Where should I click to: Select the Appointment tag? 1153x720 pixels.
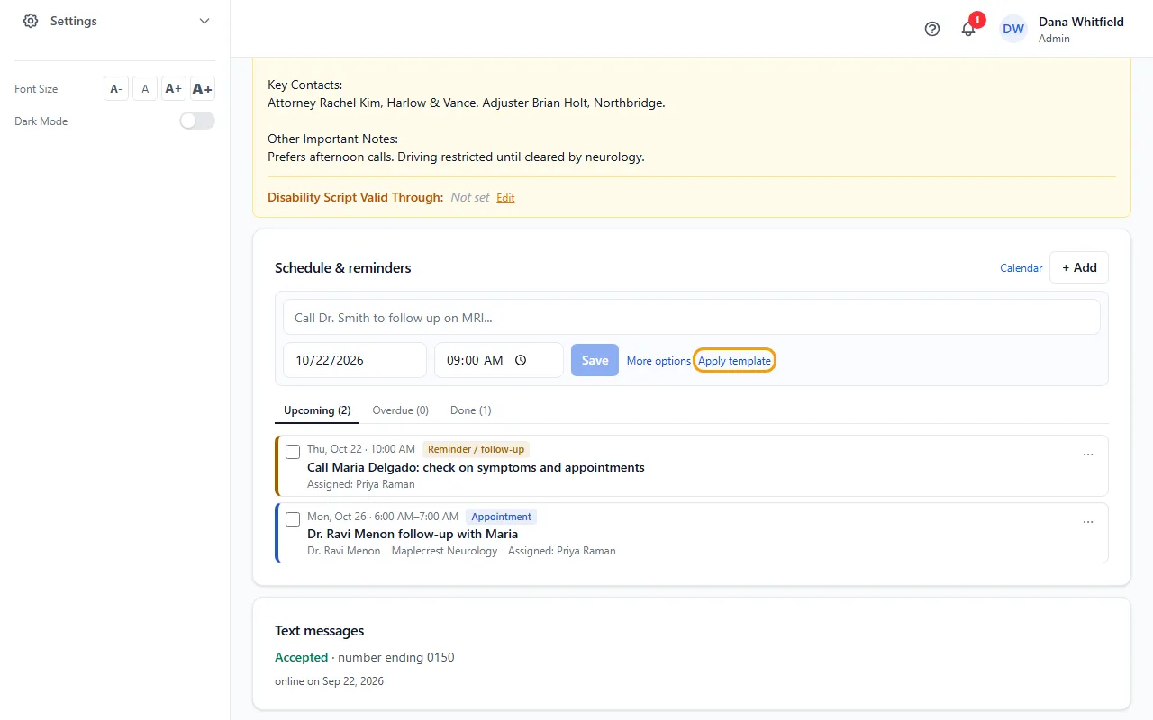click(x=501, y=517)
